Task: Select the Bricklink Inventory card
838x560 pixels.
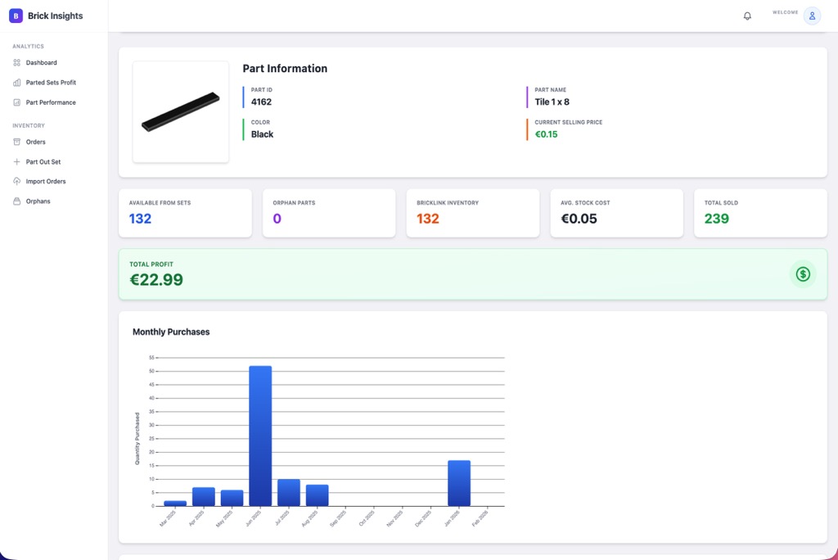Action: (x=472, y=213)
